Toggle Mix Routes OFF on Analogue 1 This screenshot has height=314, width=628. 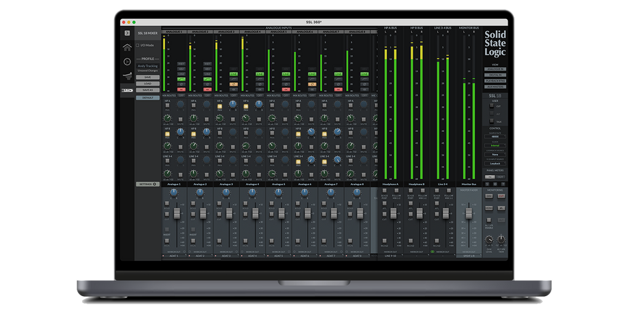(182, 95)
